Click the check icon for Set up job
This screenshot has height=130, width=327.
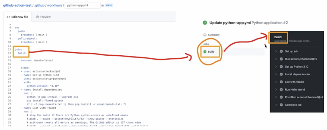[281, 51]
